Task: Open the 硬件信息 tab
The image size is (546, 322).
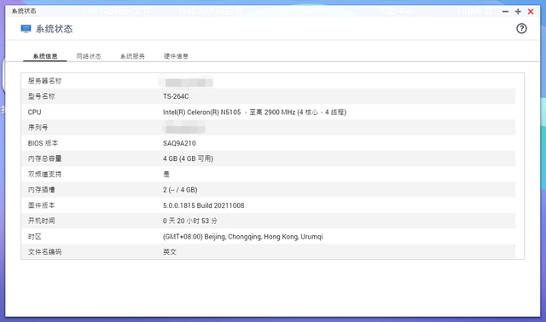Action: (x=177, y=56)
